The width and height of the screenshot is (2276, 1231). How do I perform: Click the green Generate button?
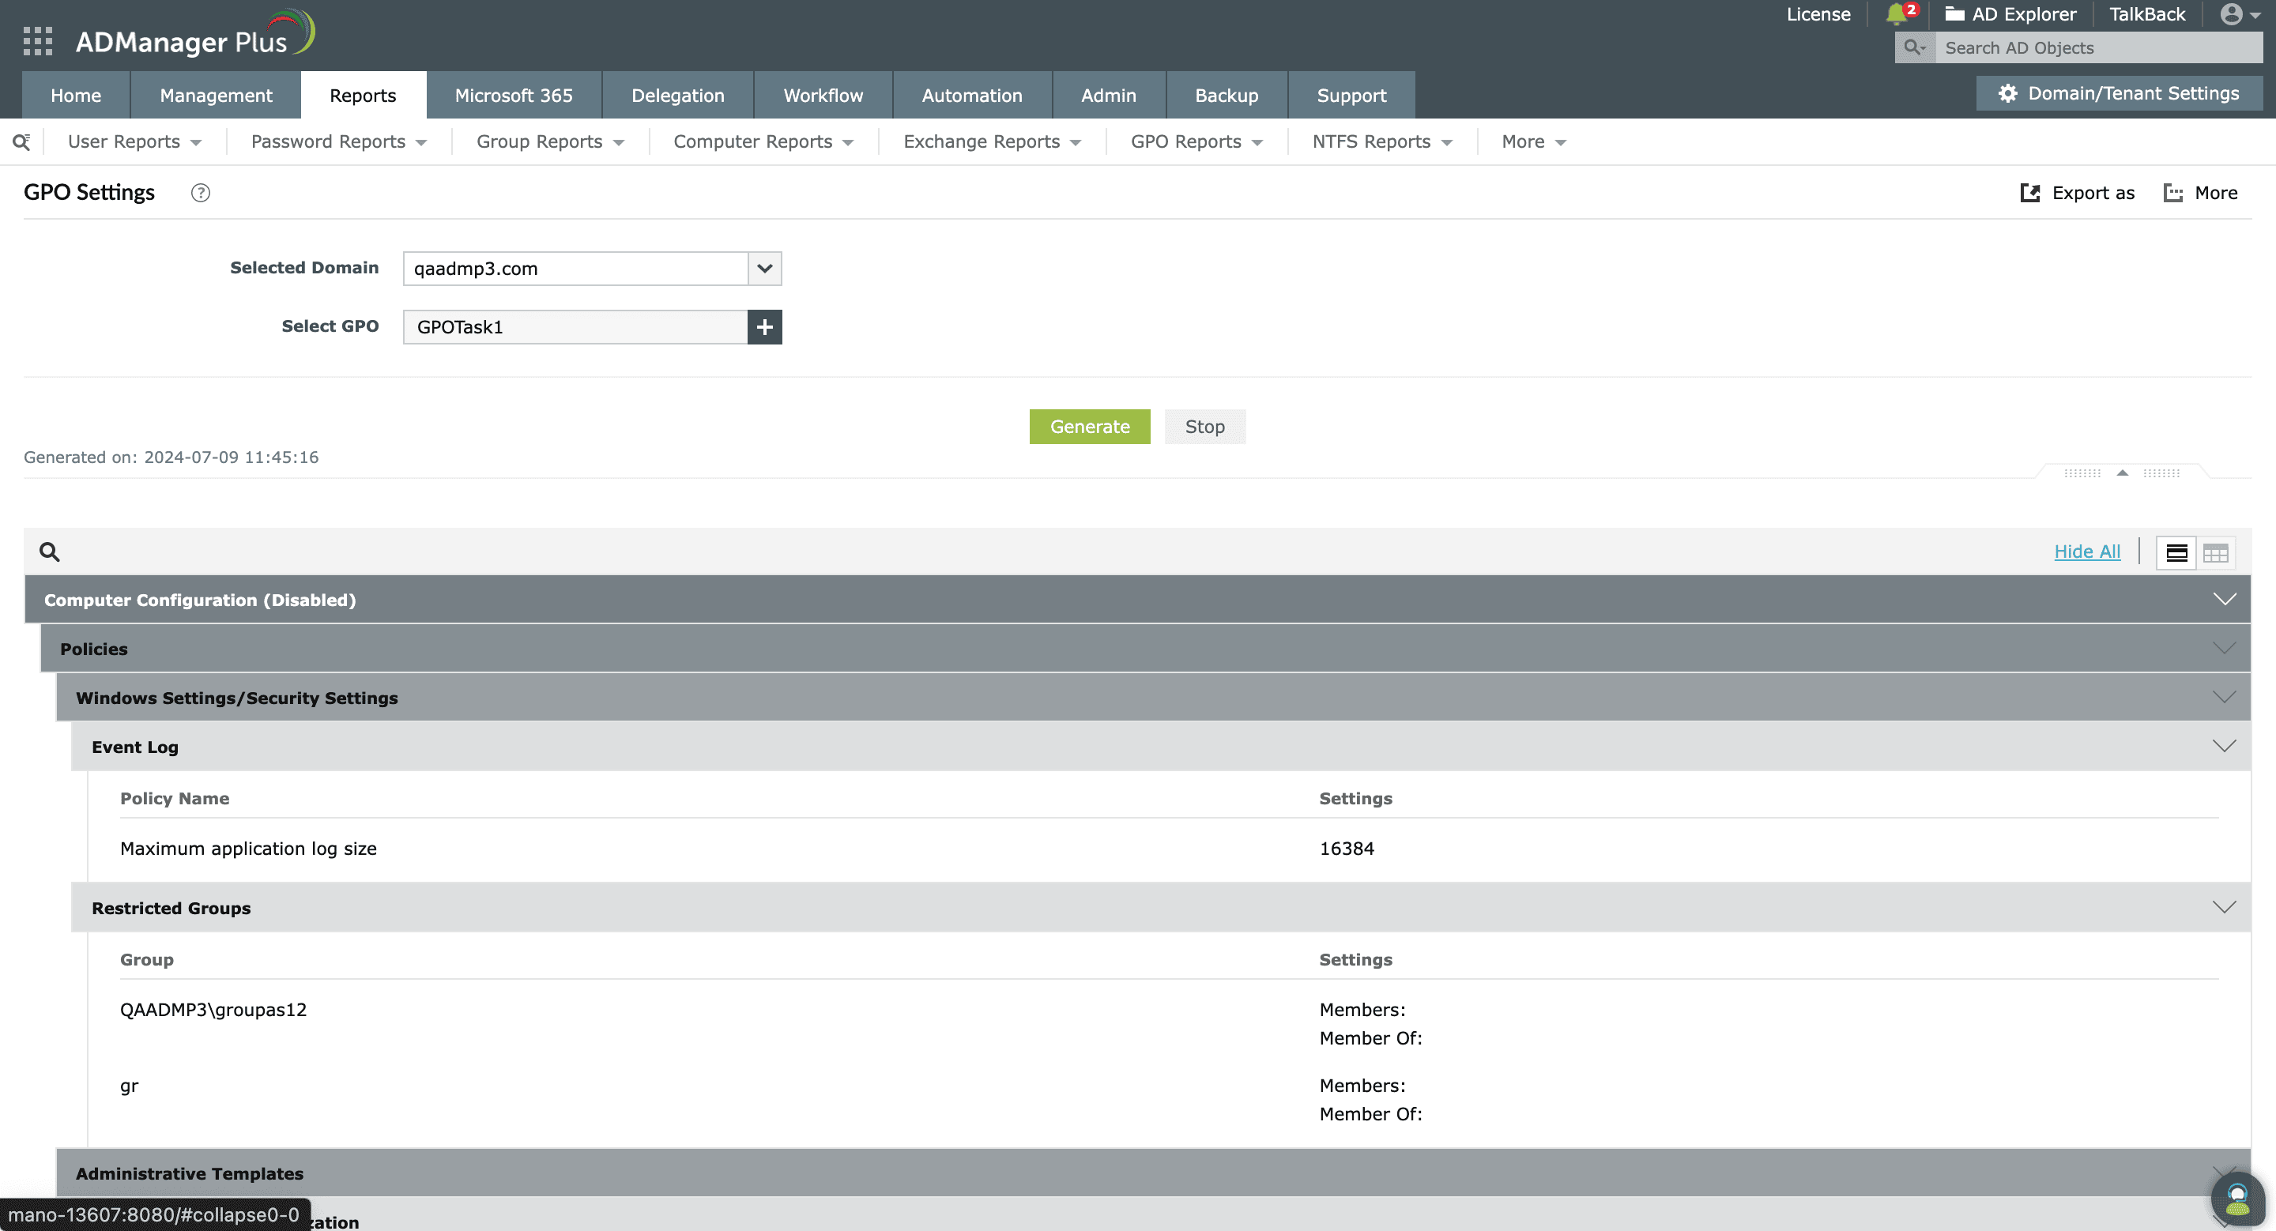(1090, 427)
